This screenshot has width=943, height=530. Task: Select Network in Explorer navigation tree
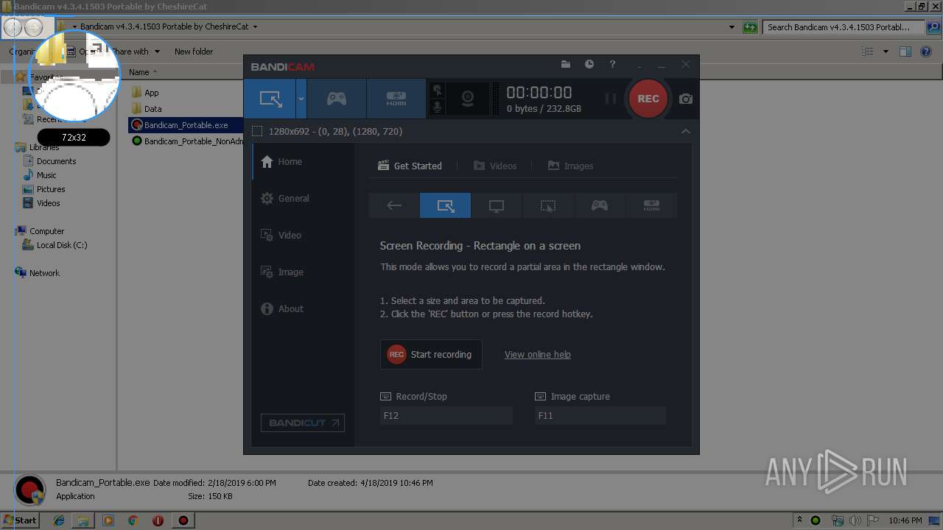pos(38,273)
